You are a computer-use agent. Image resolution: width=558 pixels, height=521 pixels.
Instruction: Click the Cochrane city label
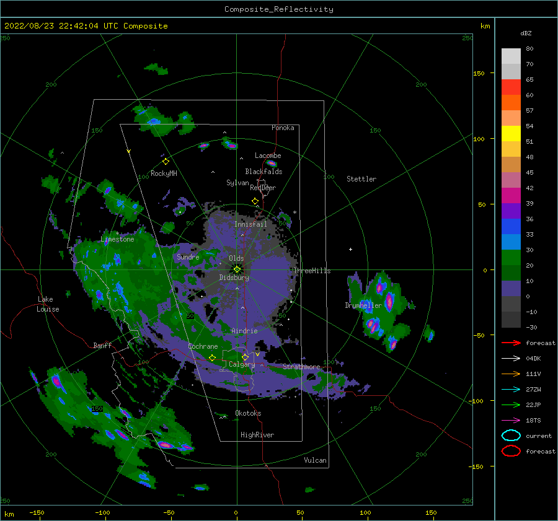point(203,346)
